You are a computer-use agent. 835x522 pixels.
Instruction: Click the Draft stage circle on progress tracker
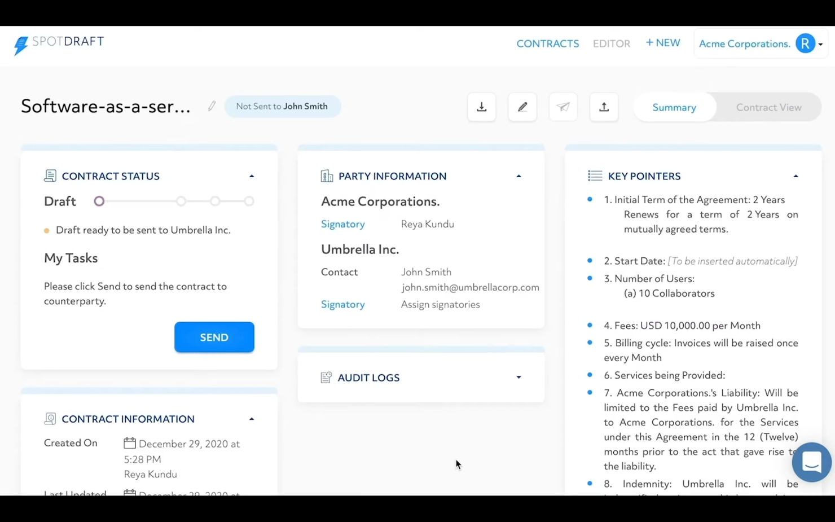click(99, 201)
